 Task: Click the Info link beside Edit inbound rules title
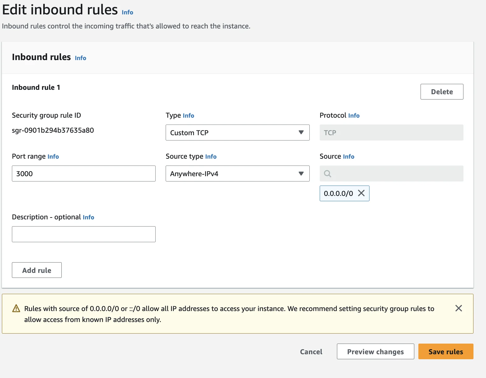127,13
